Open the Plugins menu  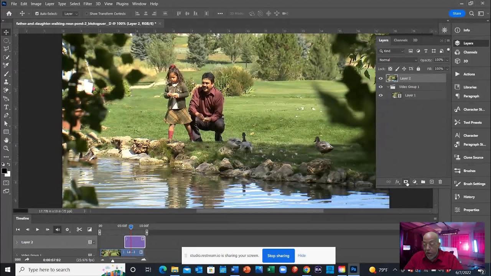tap(122, 4)
